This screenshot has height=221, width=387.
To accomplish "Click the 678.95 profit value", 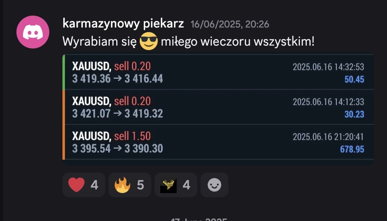I will 352,149.
